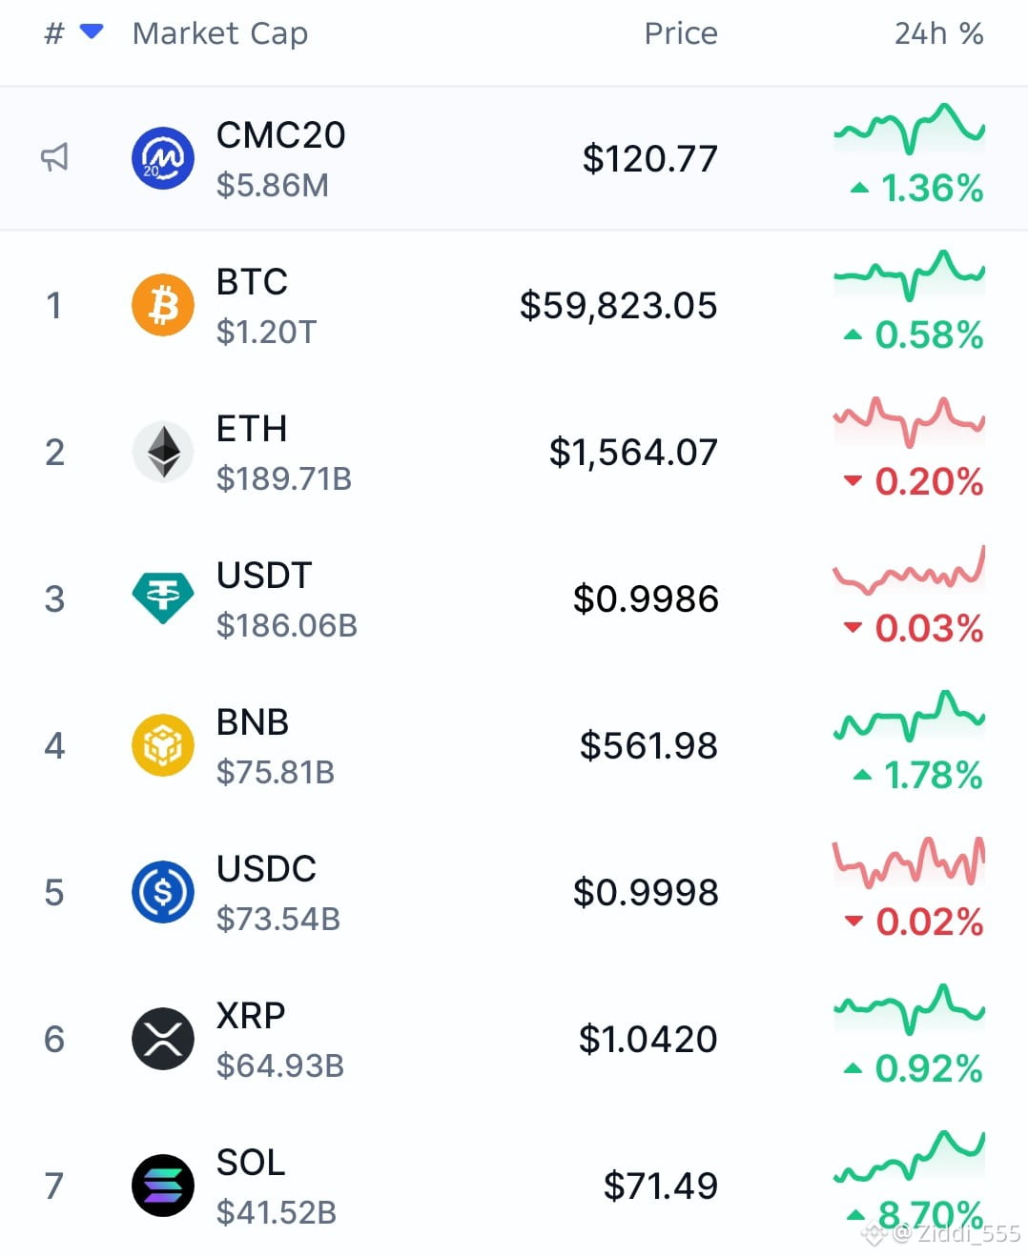1028x1257 pixels.
Task: Open the Tether USDT logo
Action: [x=163, y=598]
